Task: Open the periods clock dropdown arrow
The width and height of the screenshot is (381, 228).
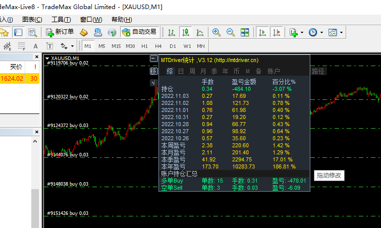Action: (321, 32)
